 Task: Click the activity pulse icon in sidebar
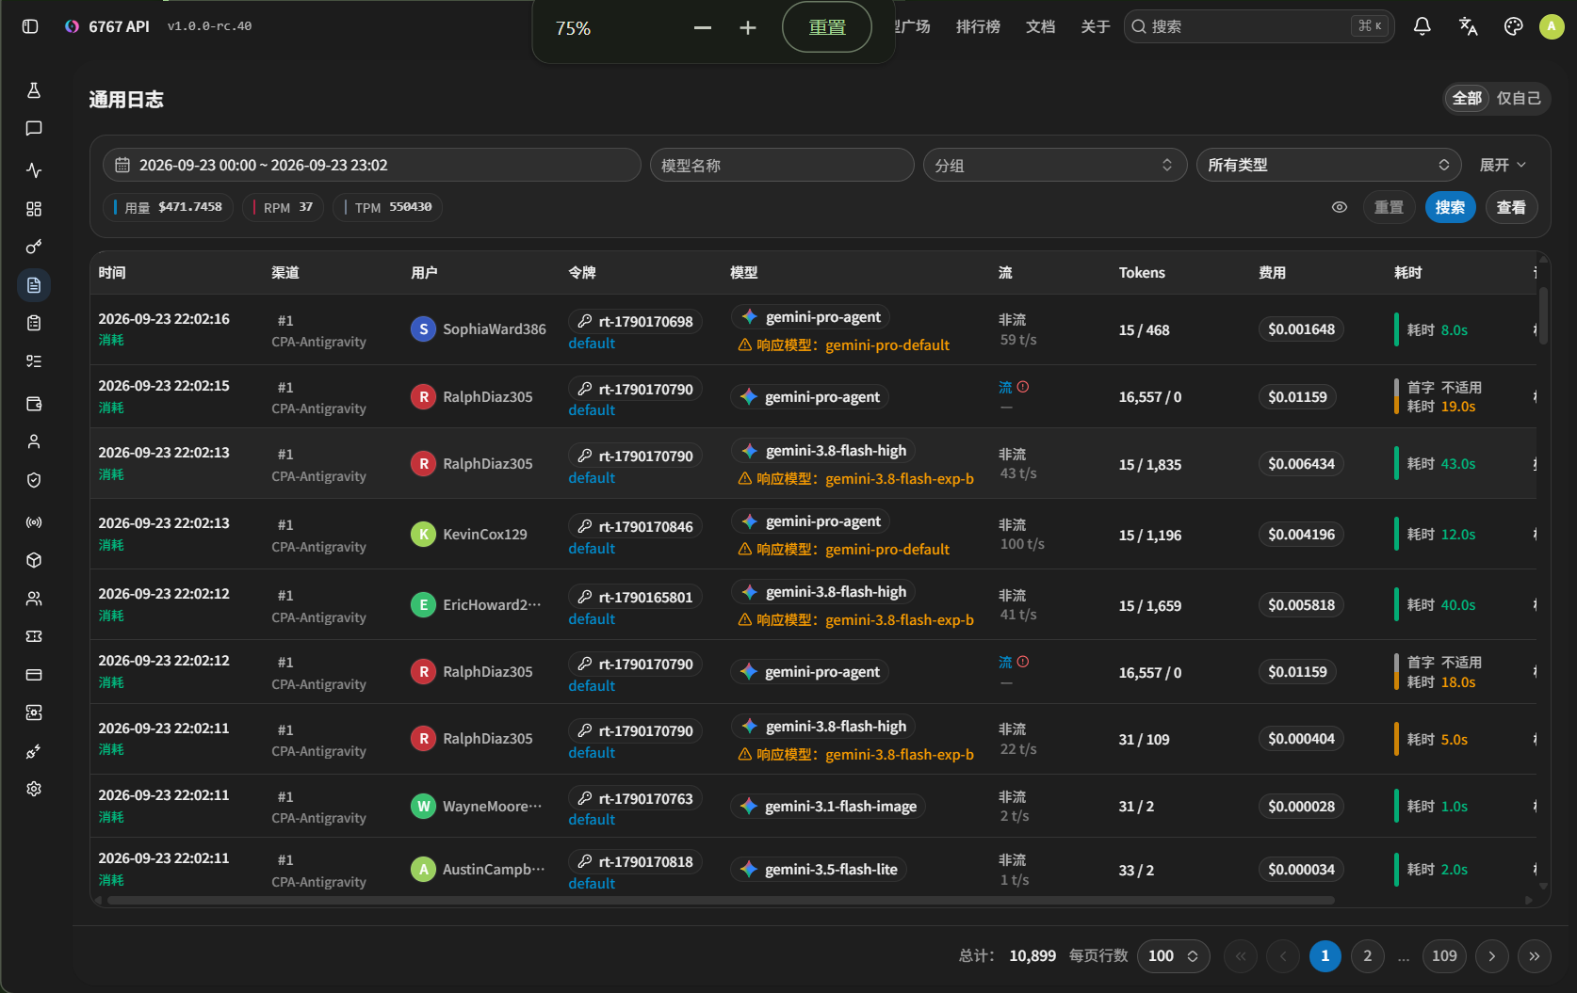point(34,170)
